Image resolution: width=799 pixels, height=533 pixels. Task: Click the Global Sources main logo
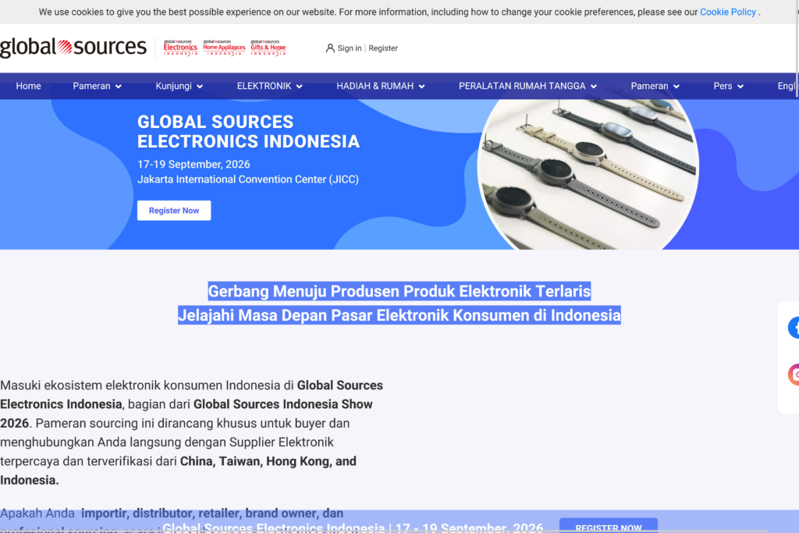click(x=73, y=48)
